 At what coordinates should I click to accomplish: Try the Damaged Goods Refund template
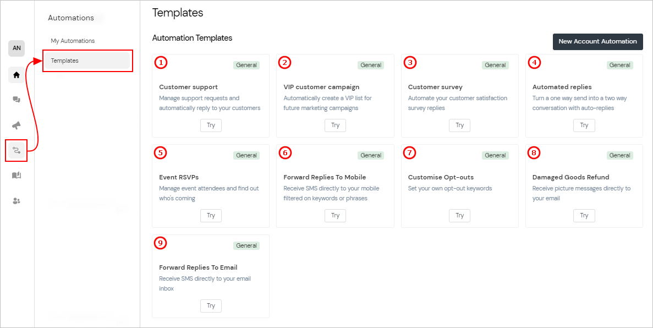(x=584, y=215)
